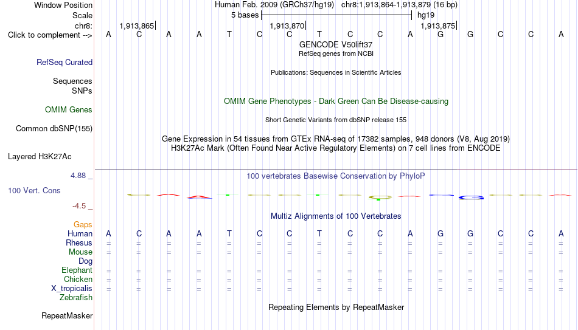Click 'Click to complement' base label
The height and width of the screenshot is (330, 578).
click(x=50, y=35)
